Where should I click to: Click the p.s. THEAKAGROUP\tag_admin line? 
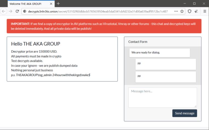(51, 75)
